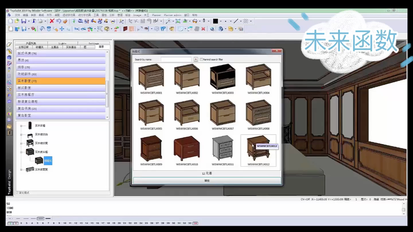Click the Save floppy disk icon in first toolbar
Screen dimensions: 413x232
(24, 21)
